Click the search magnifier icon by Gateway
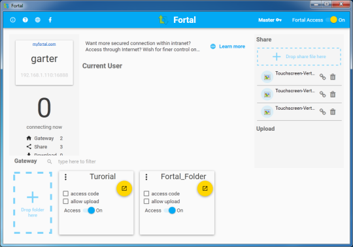This screenshot has width=353, height=247. pyautogui.click(x=49, y=161)
